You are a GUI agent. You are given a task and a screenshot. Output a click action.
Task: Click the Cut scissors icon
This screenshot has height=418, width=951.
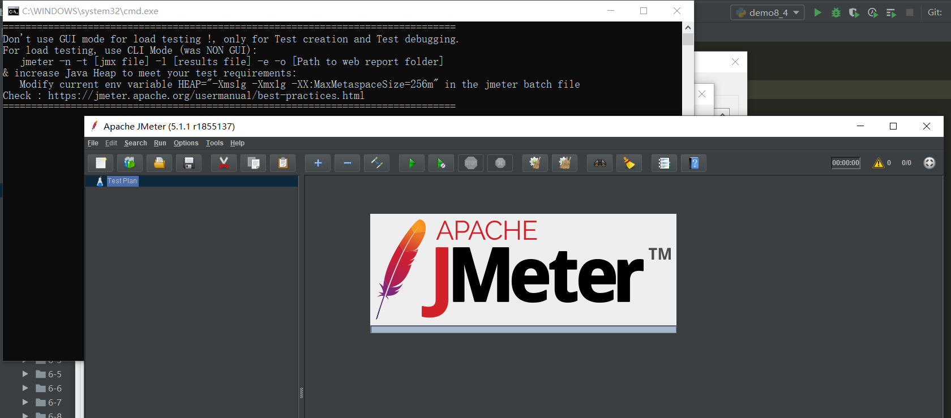[224, 163]
